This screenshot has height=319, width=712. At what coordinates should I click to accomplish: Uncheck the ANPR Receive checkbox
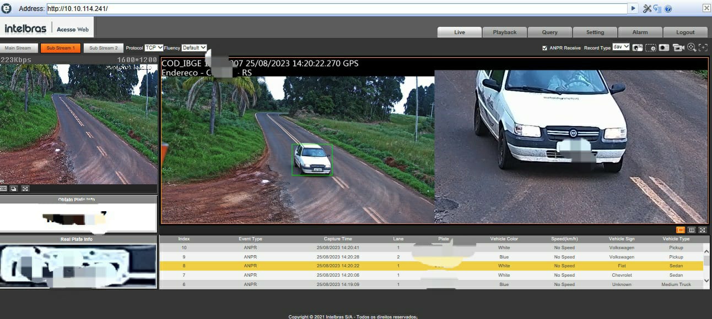tap(544, 48)
